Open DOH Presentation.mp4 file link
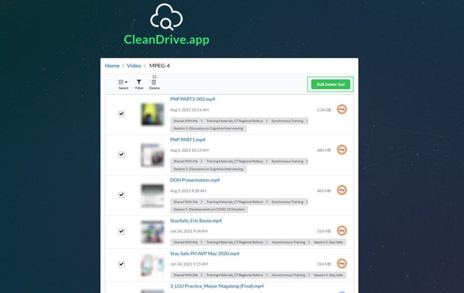464x293 pixels. [x=195, y=180]
